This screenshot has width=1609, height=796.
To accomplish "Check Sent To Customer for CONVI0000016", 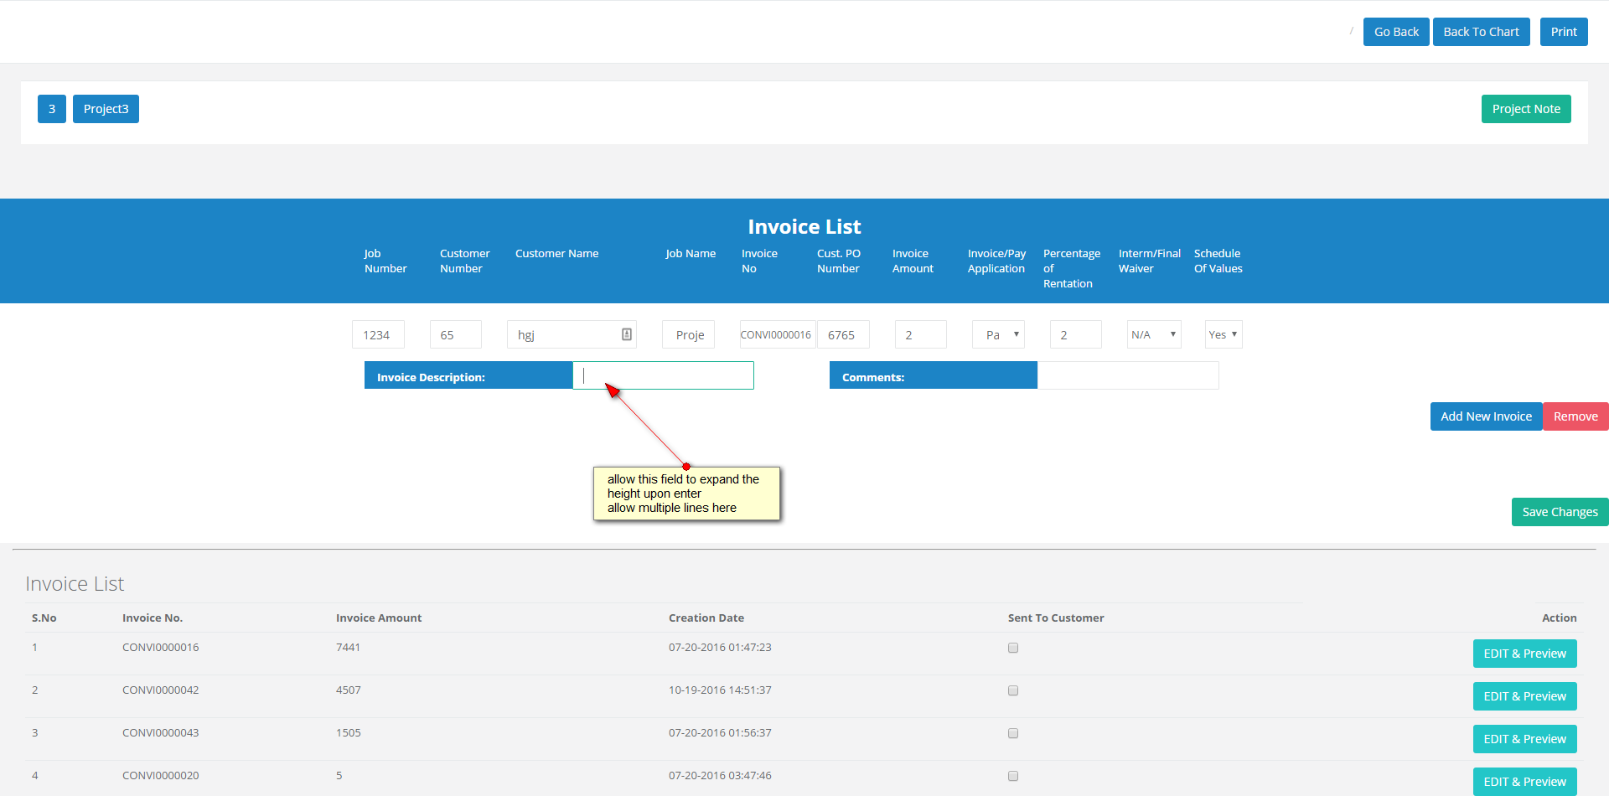I will tap(1013, 648).
